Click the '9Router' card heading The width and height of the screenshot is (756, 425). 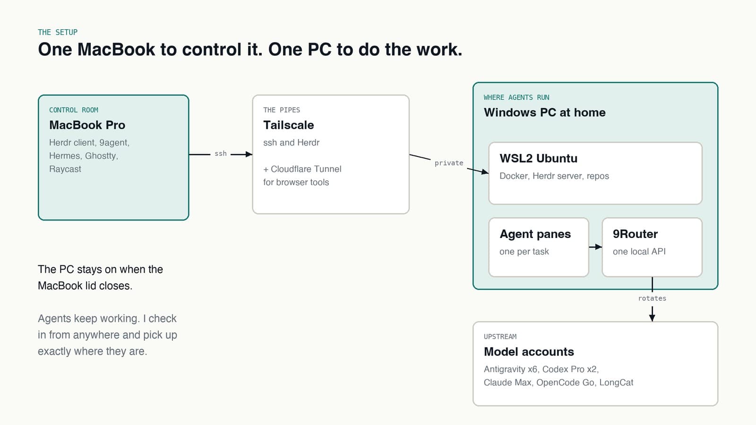coord(635,234)
